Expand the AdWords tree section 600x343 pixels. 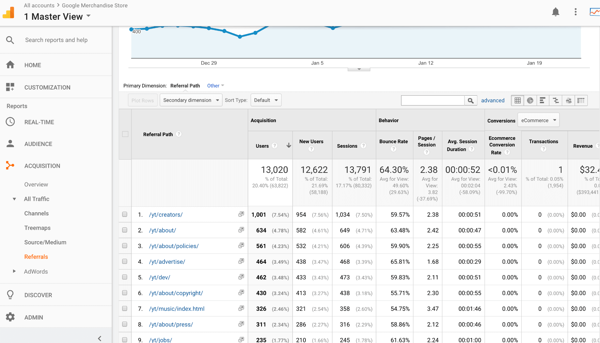pos(14,271)
